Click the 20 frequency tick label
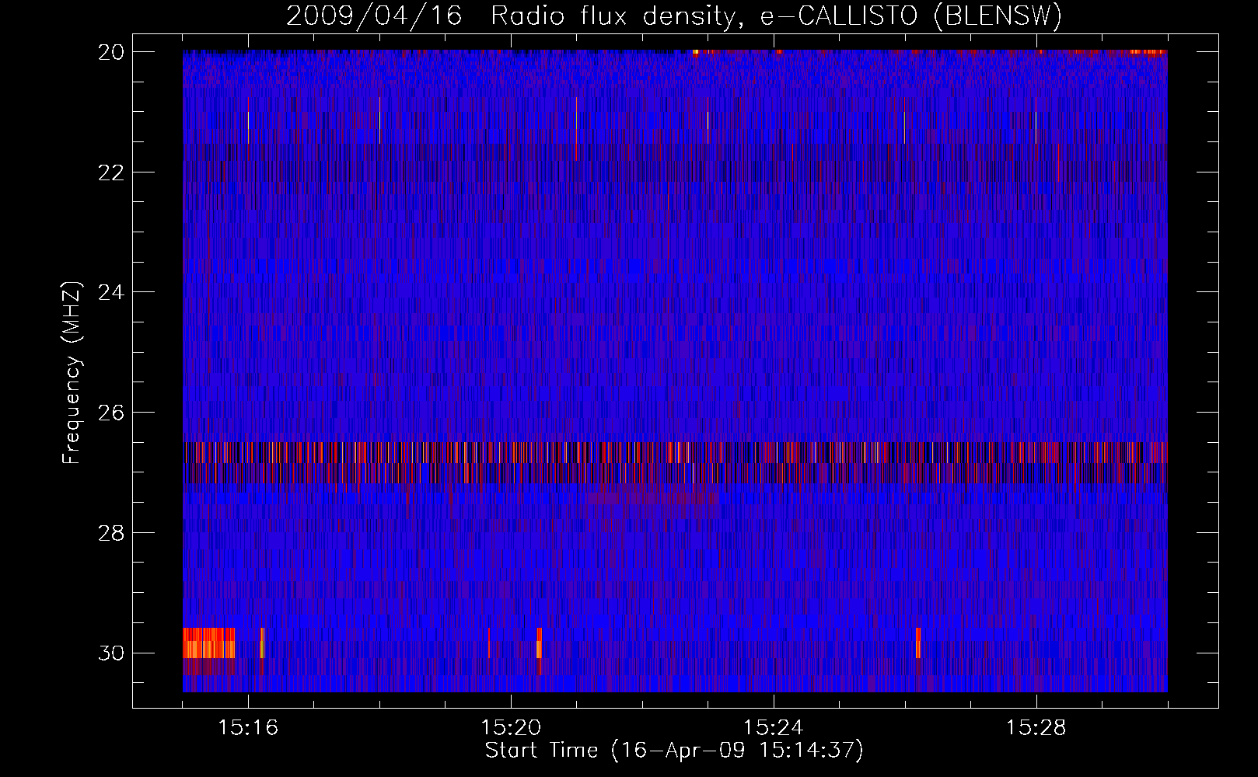Screen dimensions: 1258x777 [x=111, y=51]
